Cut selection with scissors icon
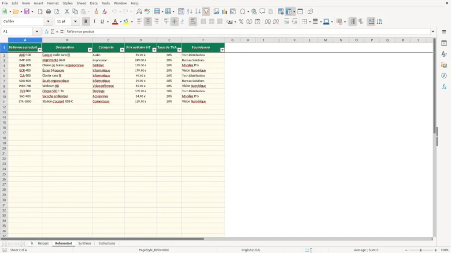Screen dimensions: 451x253 [x=67, y=11]
